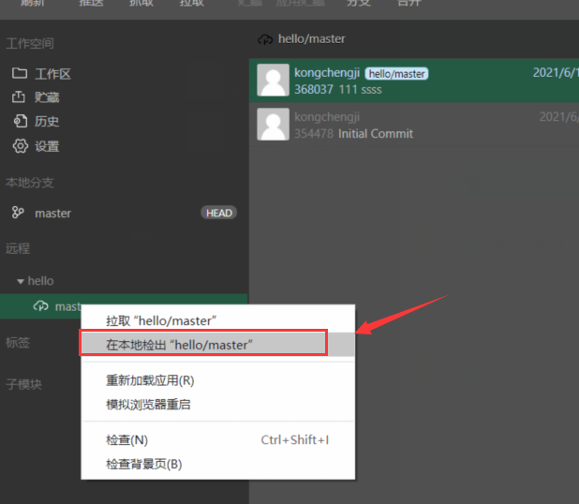Screen dimensions: 579x504
Task: Click avatar of commit 368037
Action: point(273,80)
